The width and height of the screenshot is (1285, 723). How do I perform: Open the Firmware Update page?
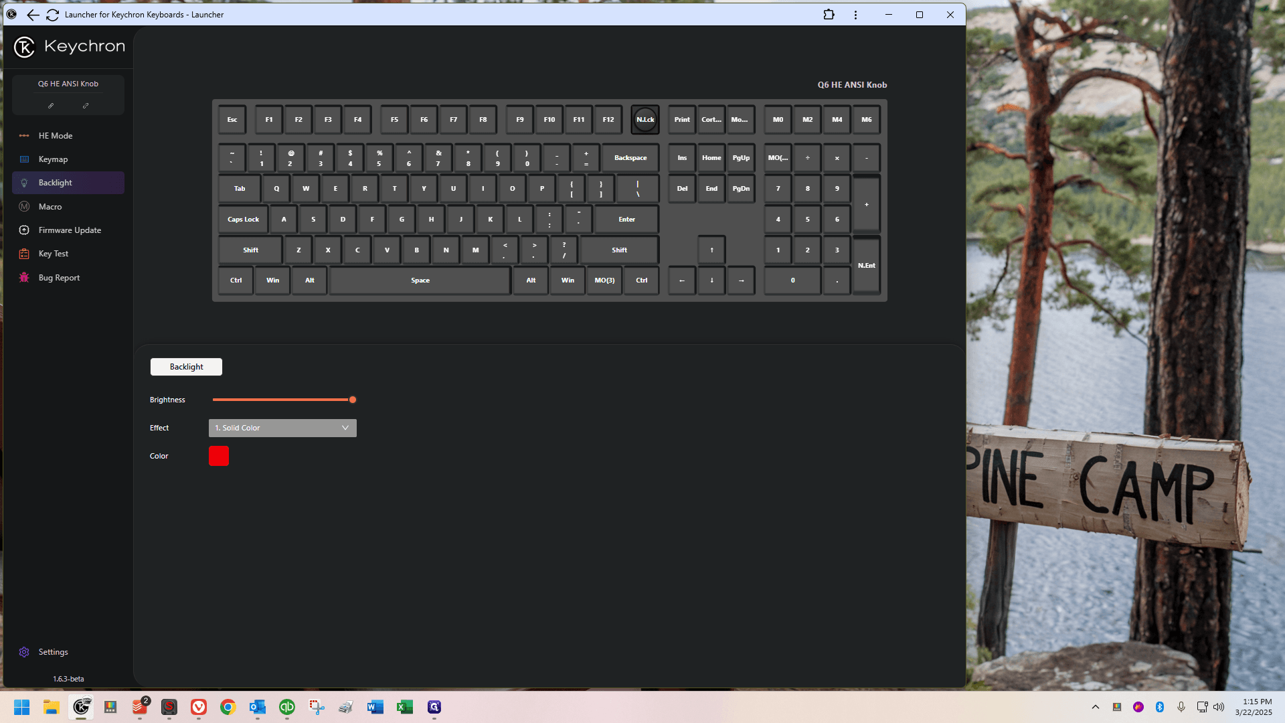coord(68,230)
